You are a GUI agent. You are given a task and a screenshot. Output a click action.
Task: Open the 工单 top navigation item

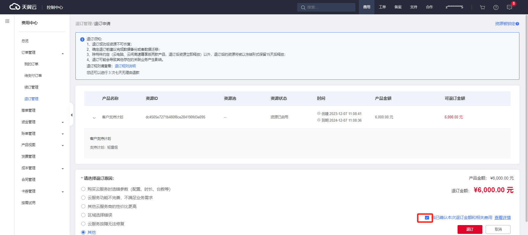point(382,7)
